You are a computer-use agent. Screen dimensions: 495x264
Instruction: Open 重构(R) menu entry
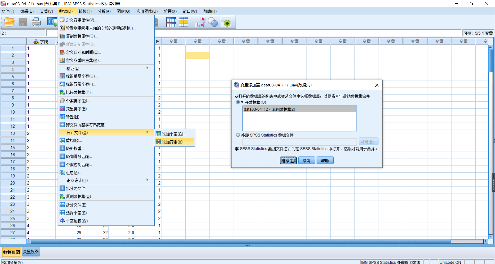click(106, 140)
